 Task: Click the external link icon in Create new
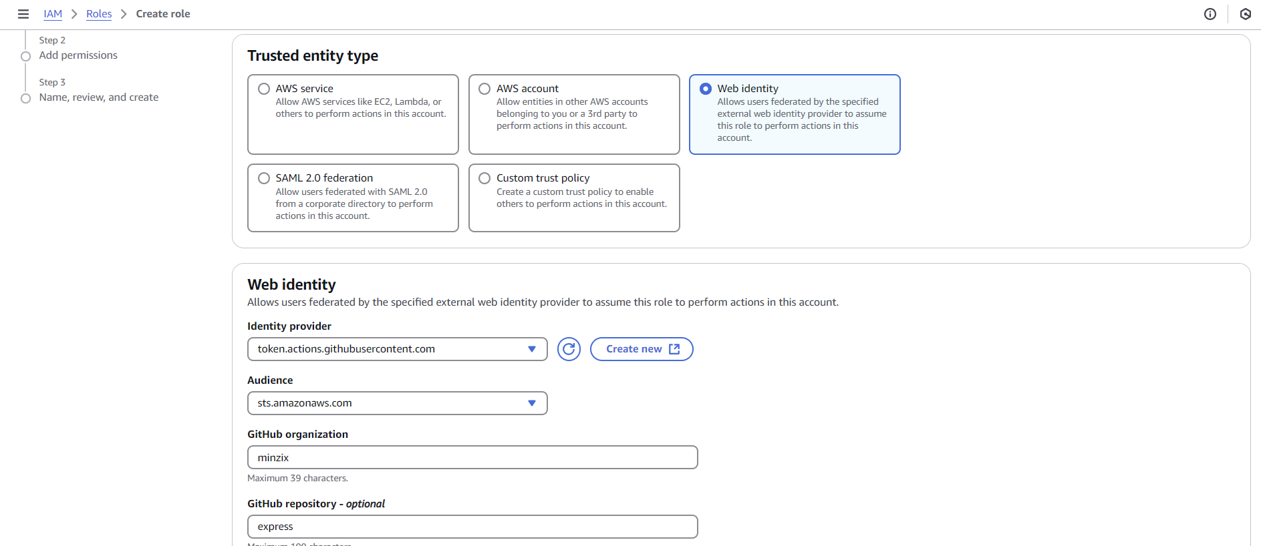(x=674, y=349)
